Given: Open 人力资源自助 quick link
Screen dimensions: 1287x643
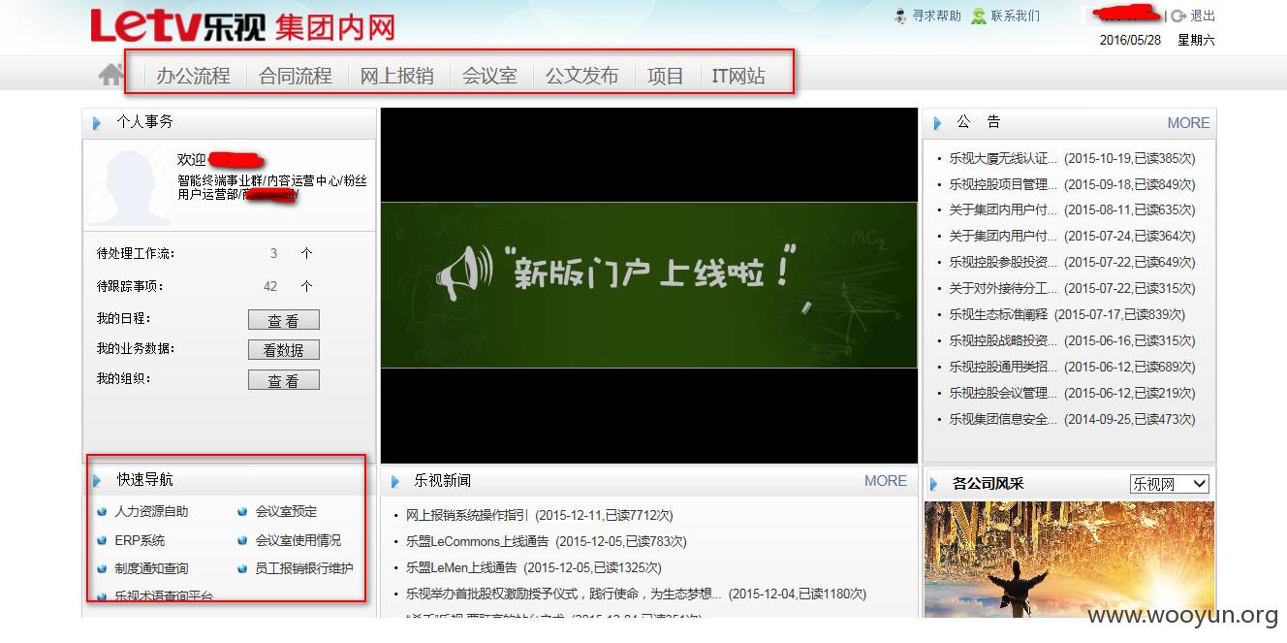Looking at the screenshot, I should pyautogui.click(x=151, y=512).
